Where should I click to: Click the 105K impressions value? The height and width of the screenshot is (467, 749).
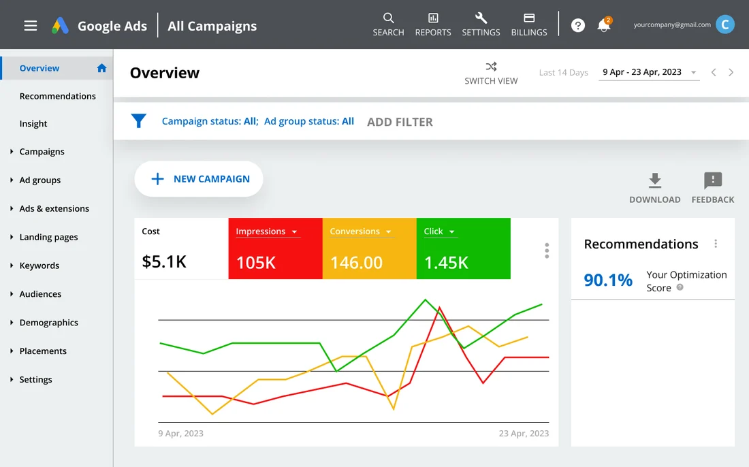tap(256, 263)
